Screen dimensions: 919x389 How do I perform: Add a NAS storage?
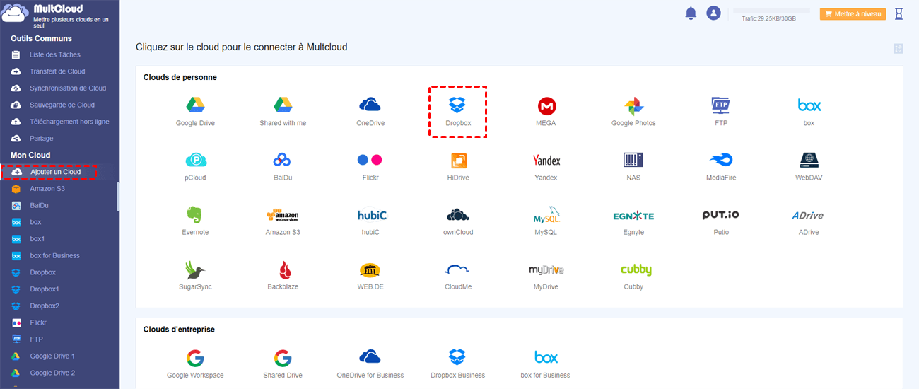coord(633,166)
